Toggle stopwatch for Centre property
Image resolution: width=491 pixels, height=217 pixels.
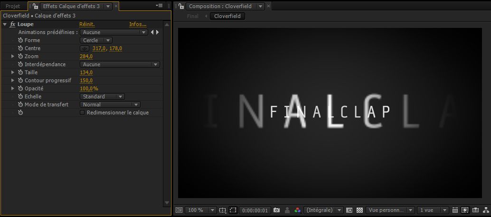[21, 48]
